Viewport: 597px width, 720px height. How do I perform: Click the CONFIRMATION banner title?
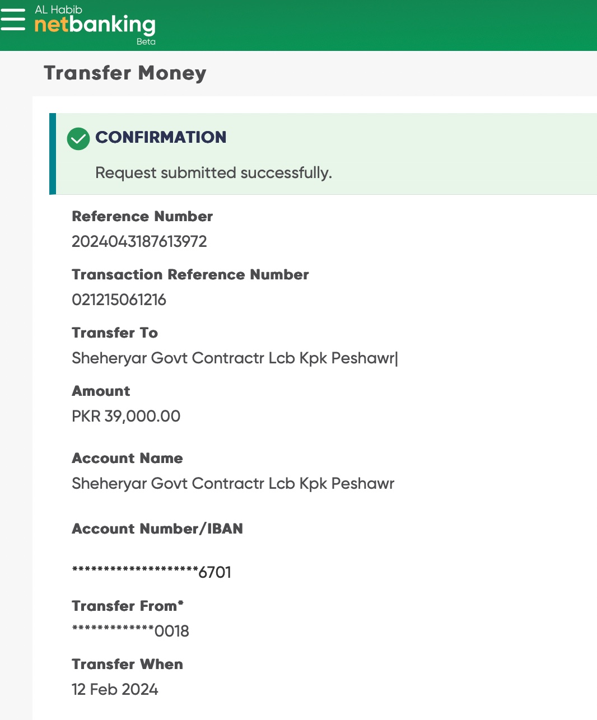pos(161,137)
